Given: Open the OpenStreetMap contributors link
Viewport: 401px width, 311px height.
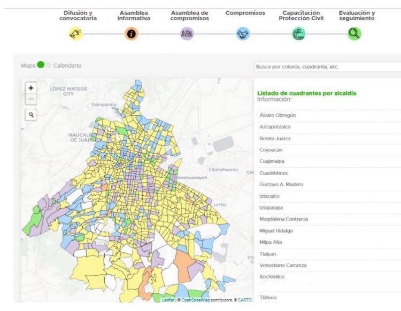Looking at the screenshot, I should [x=195, y=300].
